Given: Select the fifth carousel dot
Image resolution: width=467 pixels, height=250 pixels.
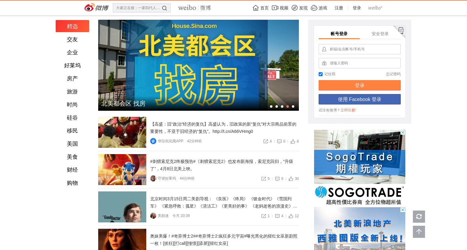Looking at the screenshot, I should point(293,106).
